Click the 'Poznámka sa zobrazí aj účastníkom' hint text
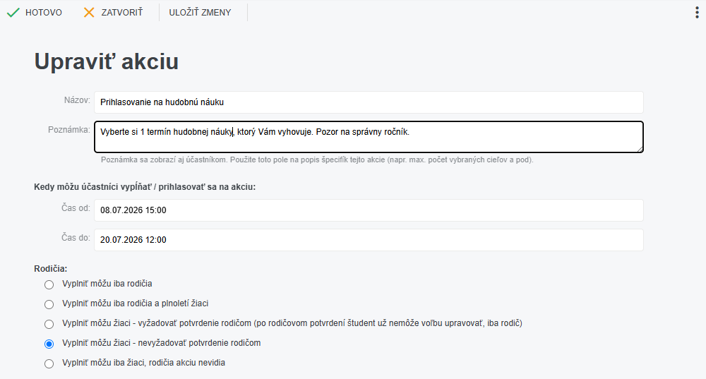The image size is (706, 379). (x=164, y=160)
